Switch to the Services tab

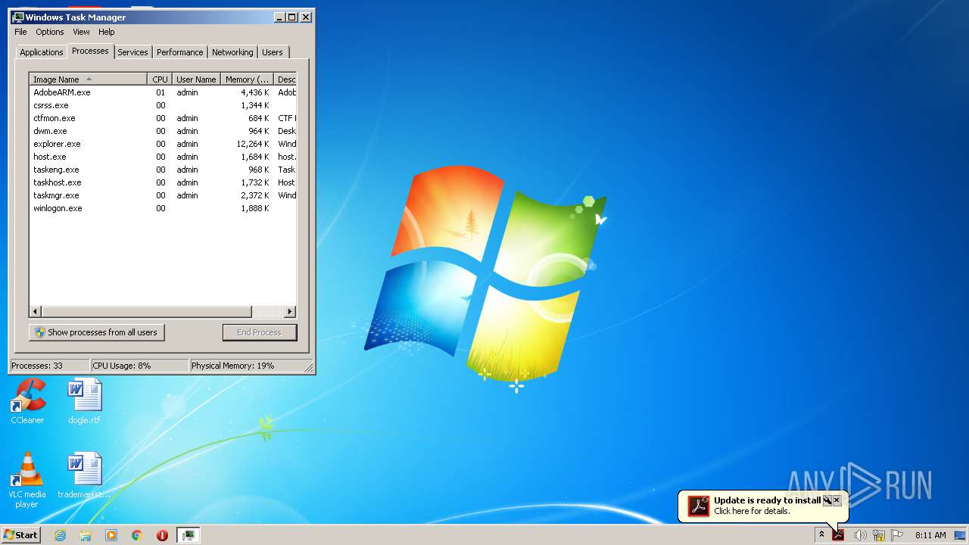pos(132,52)
